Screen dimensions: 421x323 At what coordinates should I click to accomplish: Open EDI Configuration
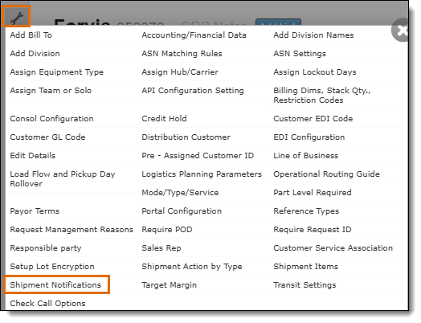309,137
